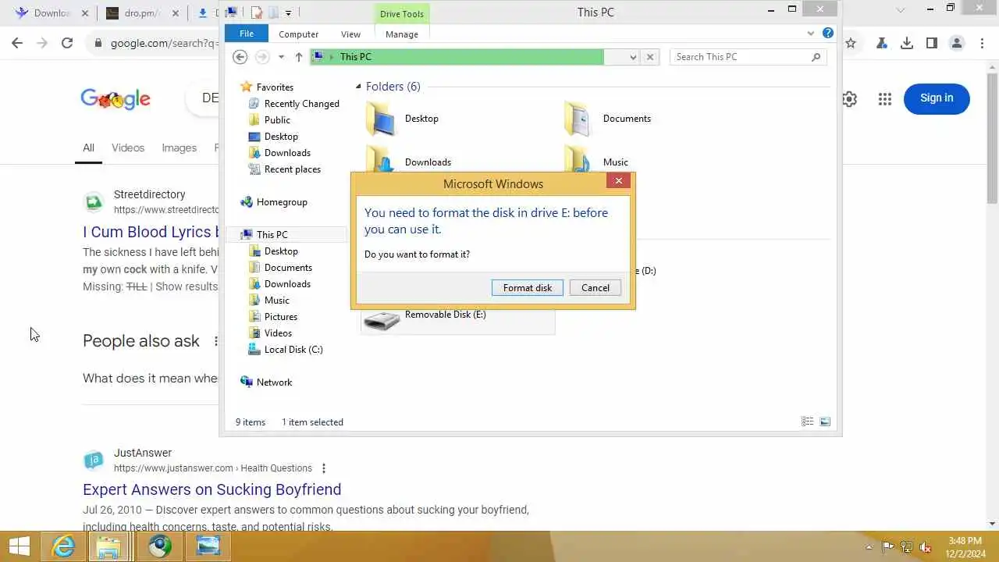This screenshot has height=562, width=999.
Task: Open Pictures under This PC
Action: [281, 317]
